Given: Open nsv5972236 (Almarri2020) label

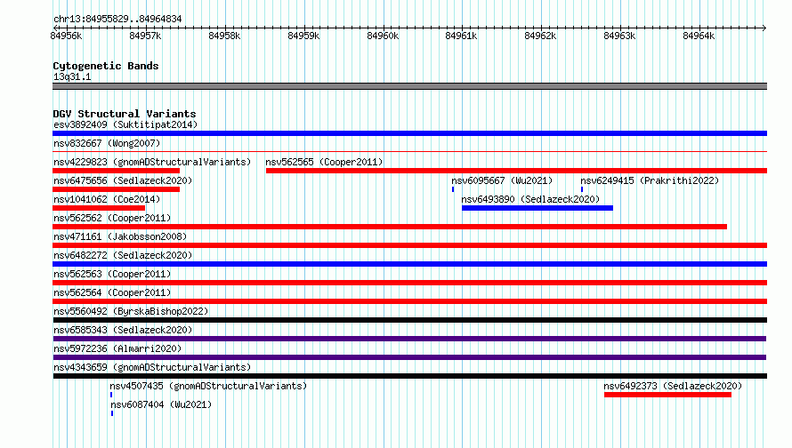Looking at the screenshot, I should tap(117, 348).
